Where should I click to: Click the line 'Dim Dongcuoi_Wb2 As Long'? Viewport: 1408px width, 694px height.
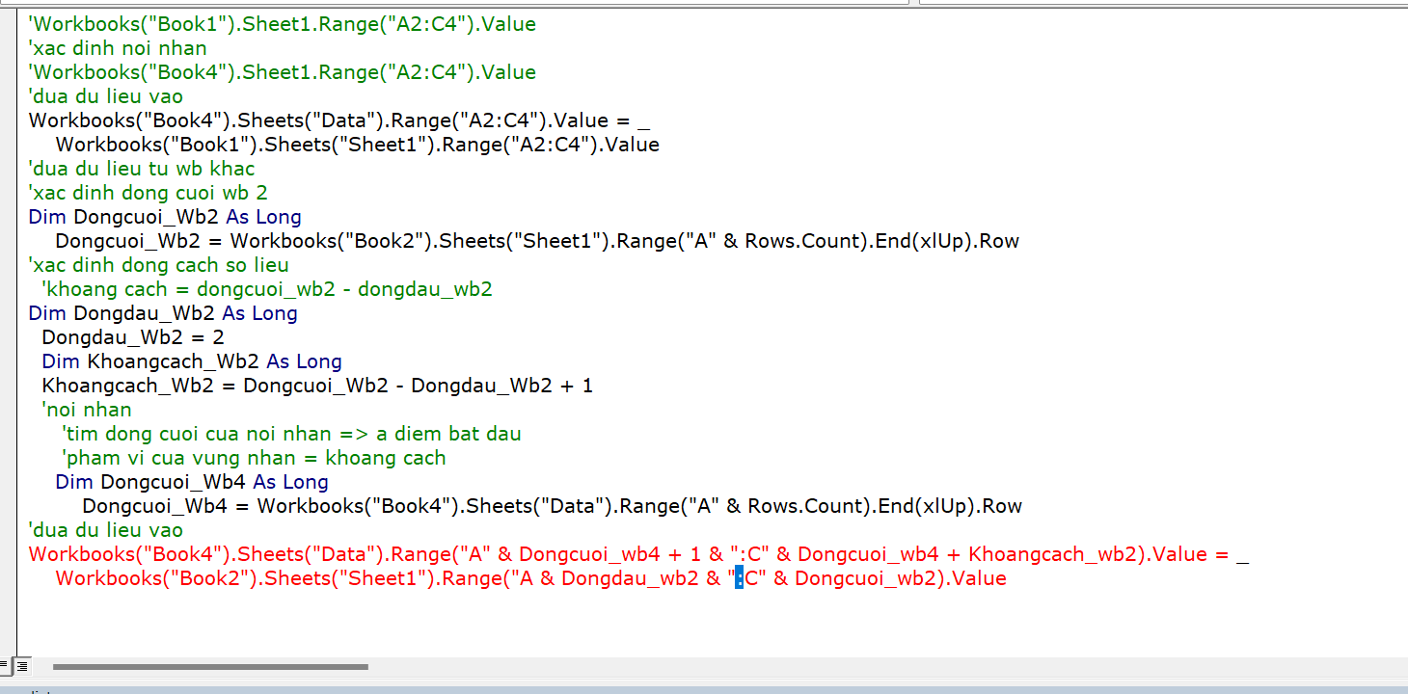coord(165,217)
